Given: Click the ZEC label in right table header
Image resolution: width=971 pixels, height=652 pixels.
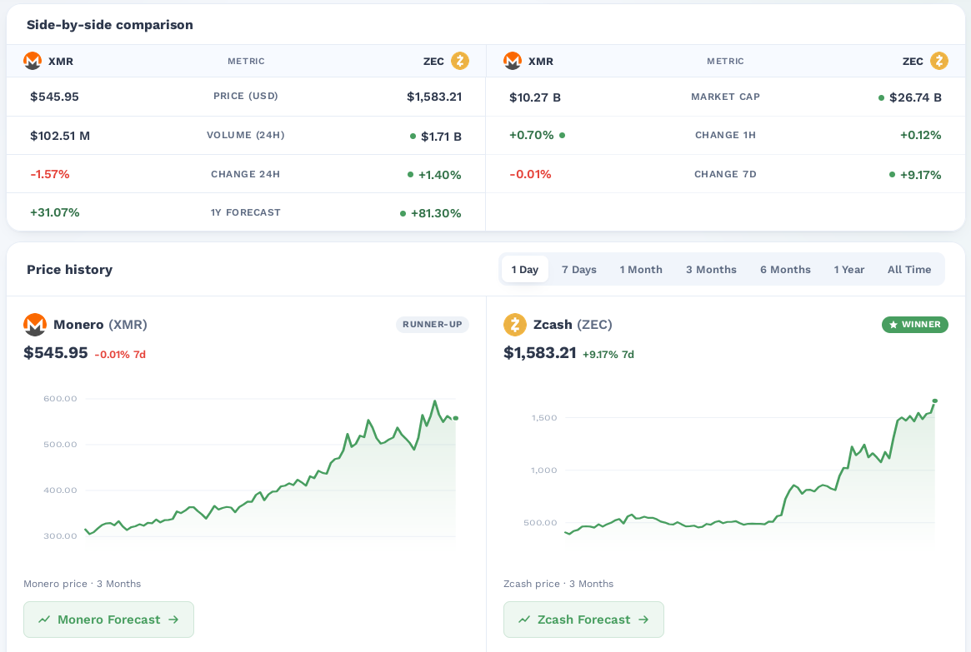Looking at the screenshot, I should point(913,62).
